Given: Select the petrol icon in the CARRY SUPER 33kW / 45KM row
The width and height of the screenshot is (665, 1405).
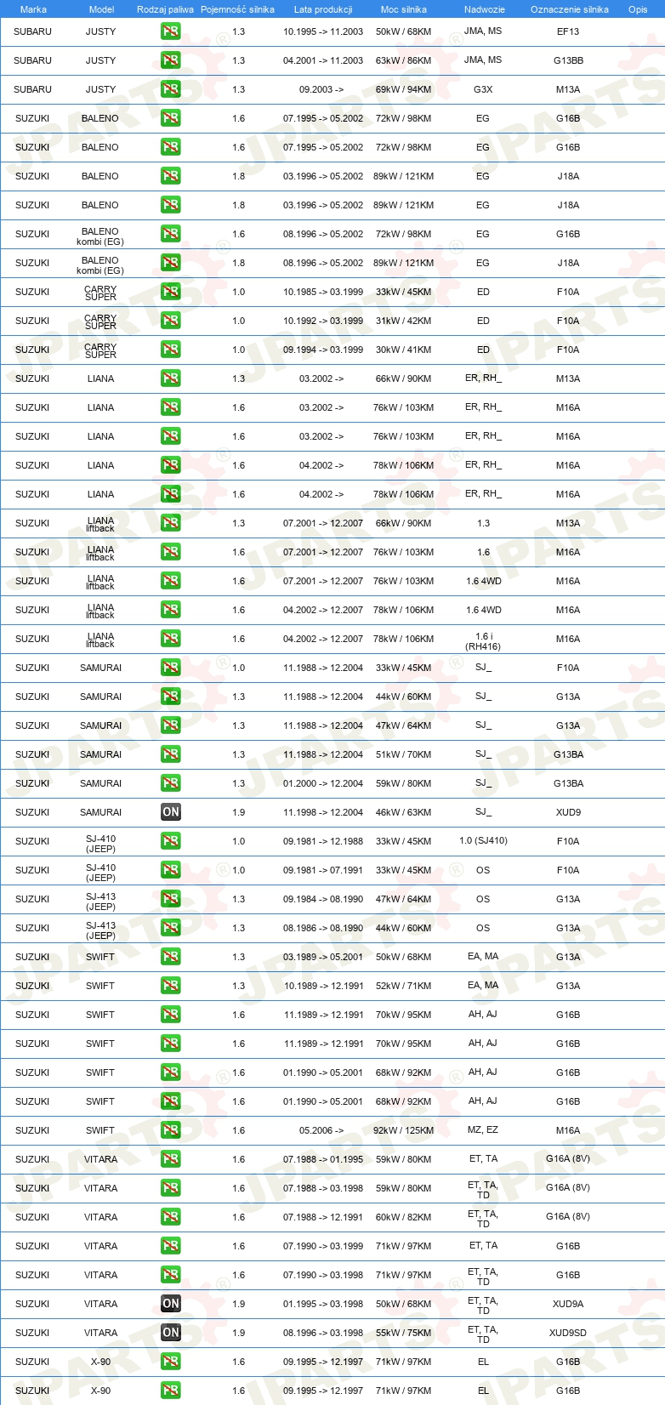Looking at the screenshot, I should [x=171, y=292].
